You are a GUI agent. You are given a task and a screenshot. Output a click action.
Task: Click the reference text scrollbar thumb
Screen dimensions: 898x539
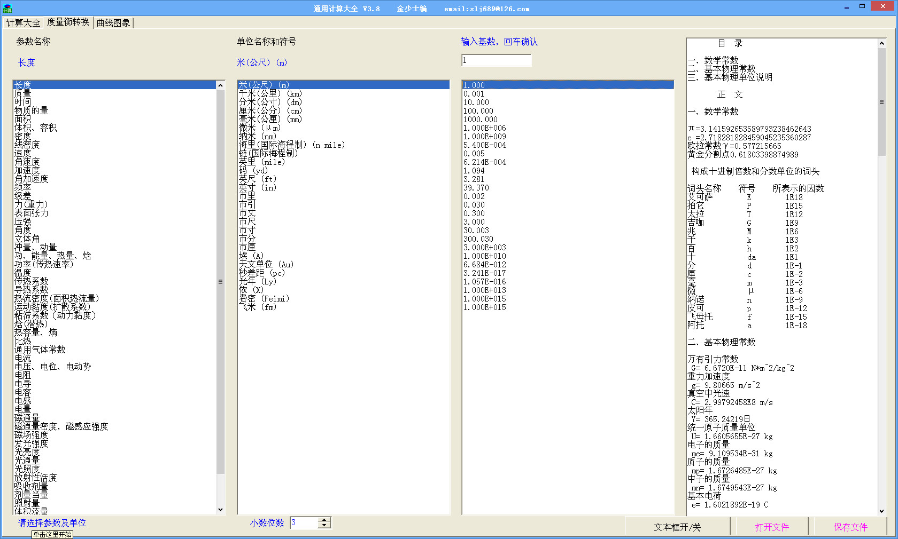coord(881,101)
